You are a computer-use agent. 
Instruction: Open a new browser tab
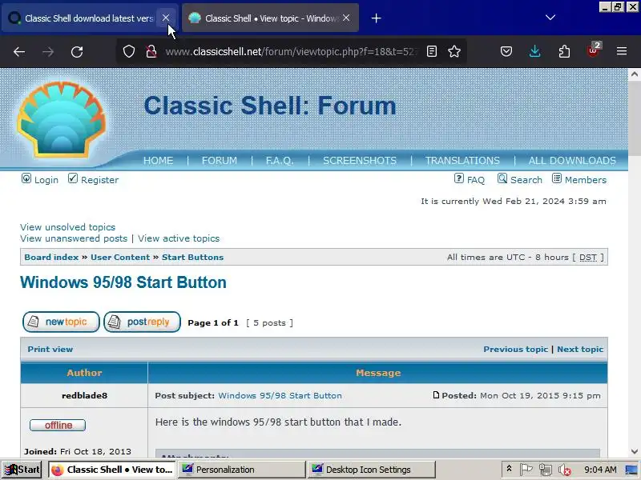(x=376, y=18)
